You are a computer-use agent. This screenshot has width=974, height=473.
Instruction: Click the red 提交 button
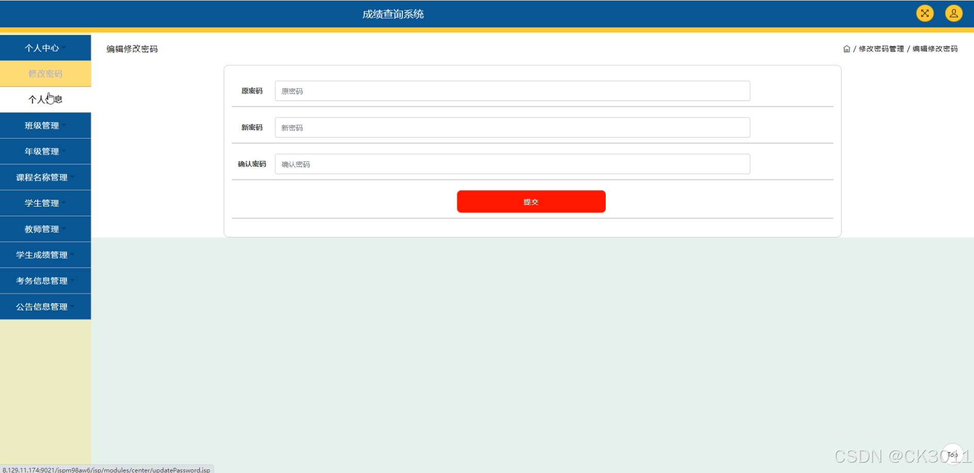(531, 201)
